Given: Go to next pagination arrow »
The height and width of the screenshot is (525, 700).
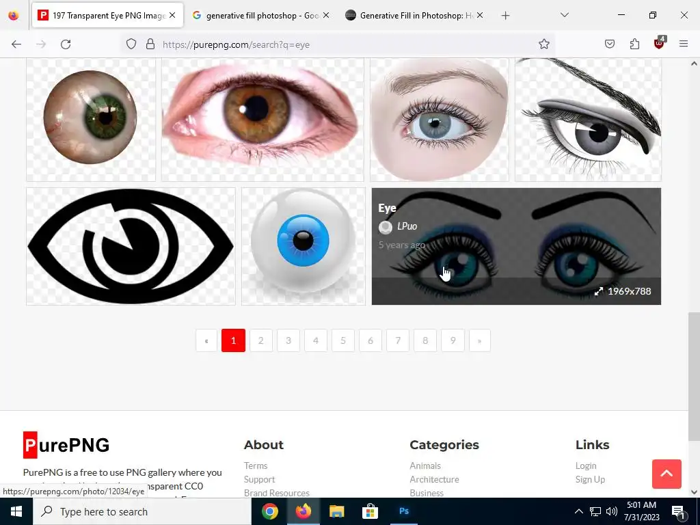Looking at the screenshot, I should point(480,340).
